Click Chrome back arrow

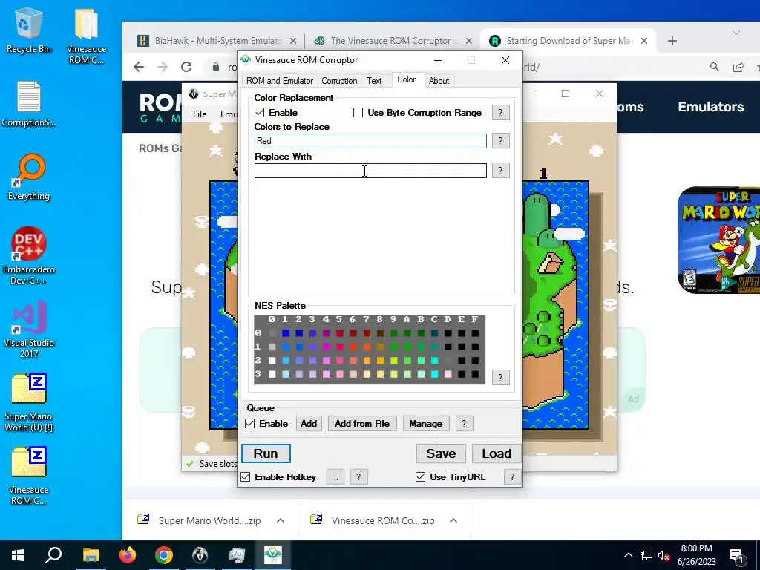139,67
